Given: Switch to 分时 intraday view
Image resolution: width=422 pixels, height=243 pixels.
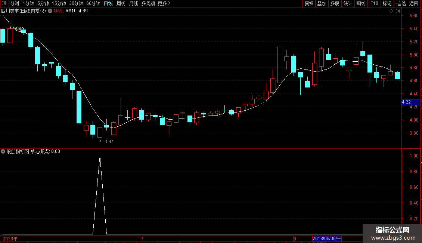Looking at the screenshot, I should (x=15, y=3).
